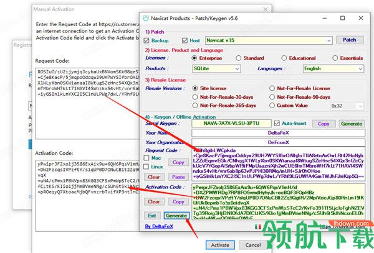Click Generate next to the serial key
This screenshot has height=253, width=374.
pyautogui.click(x=352, y=124)
